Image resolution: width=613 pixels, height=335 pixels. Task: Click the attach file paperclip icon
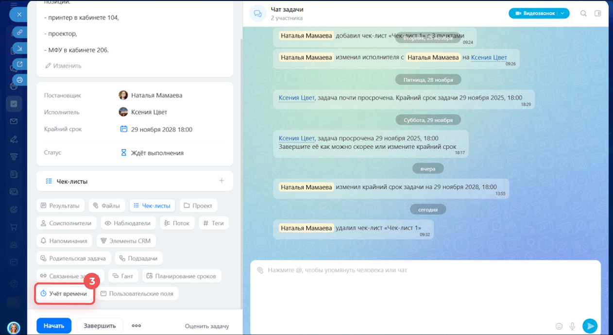point(260,270)
